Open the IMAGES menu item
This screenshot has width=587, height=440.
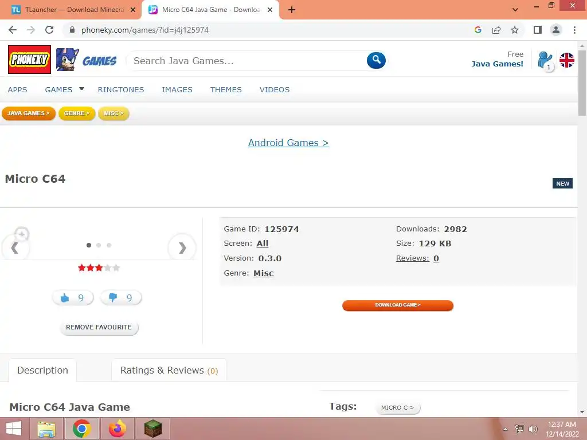point(177,90)
